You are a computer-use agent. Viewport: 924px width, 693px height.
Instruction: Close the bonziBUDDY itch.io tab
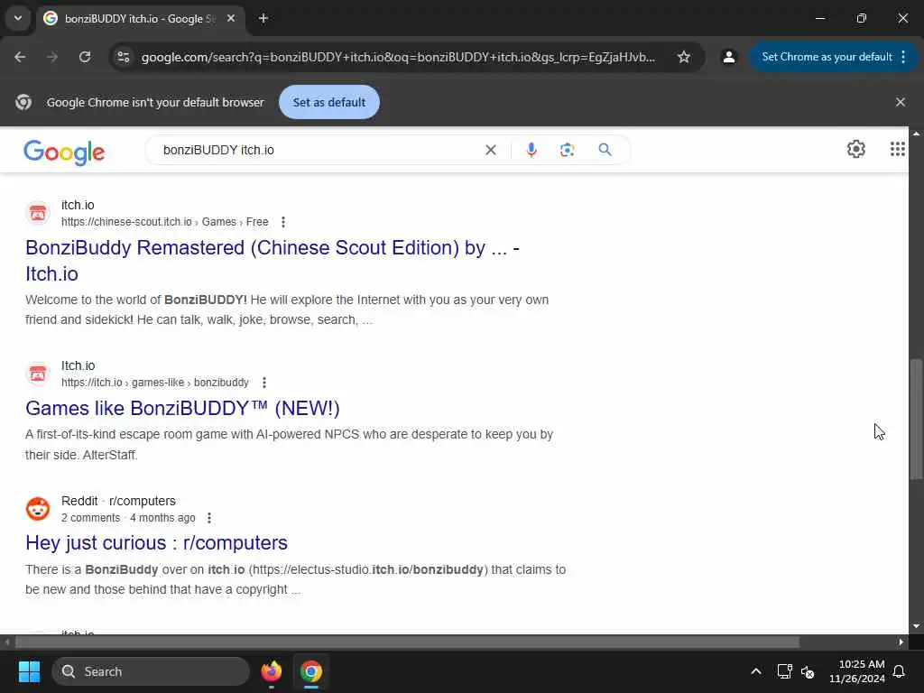click(231, 18)
